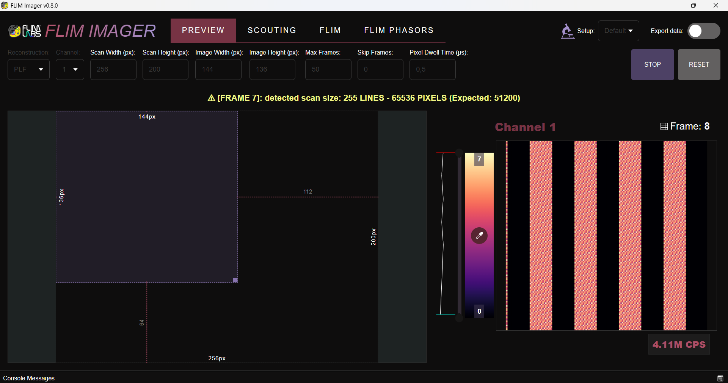Viewport: 728px width, 383px height.
Task: Maximize the FLIM Imager window
Action: pos(693,5)
